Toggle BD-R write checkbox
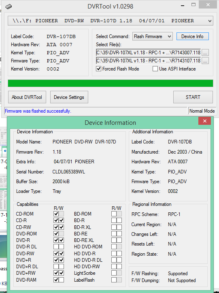Image resolution: width=219 pixels, height=293 pixels. pyautogui.click(x=119, y=220)
